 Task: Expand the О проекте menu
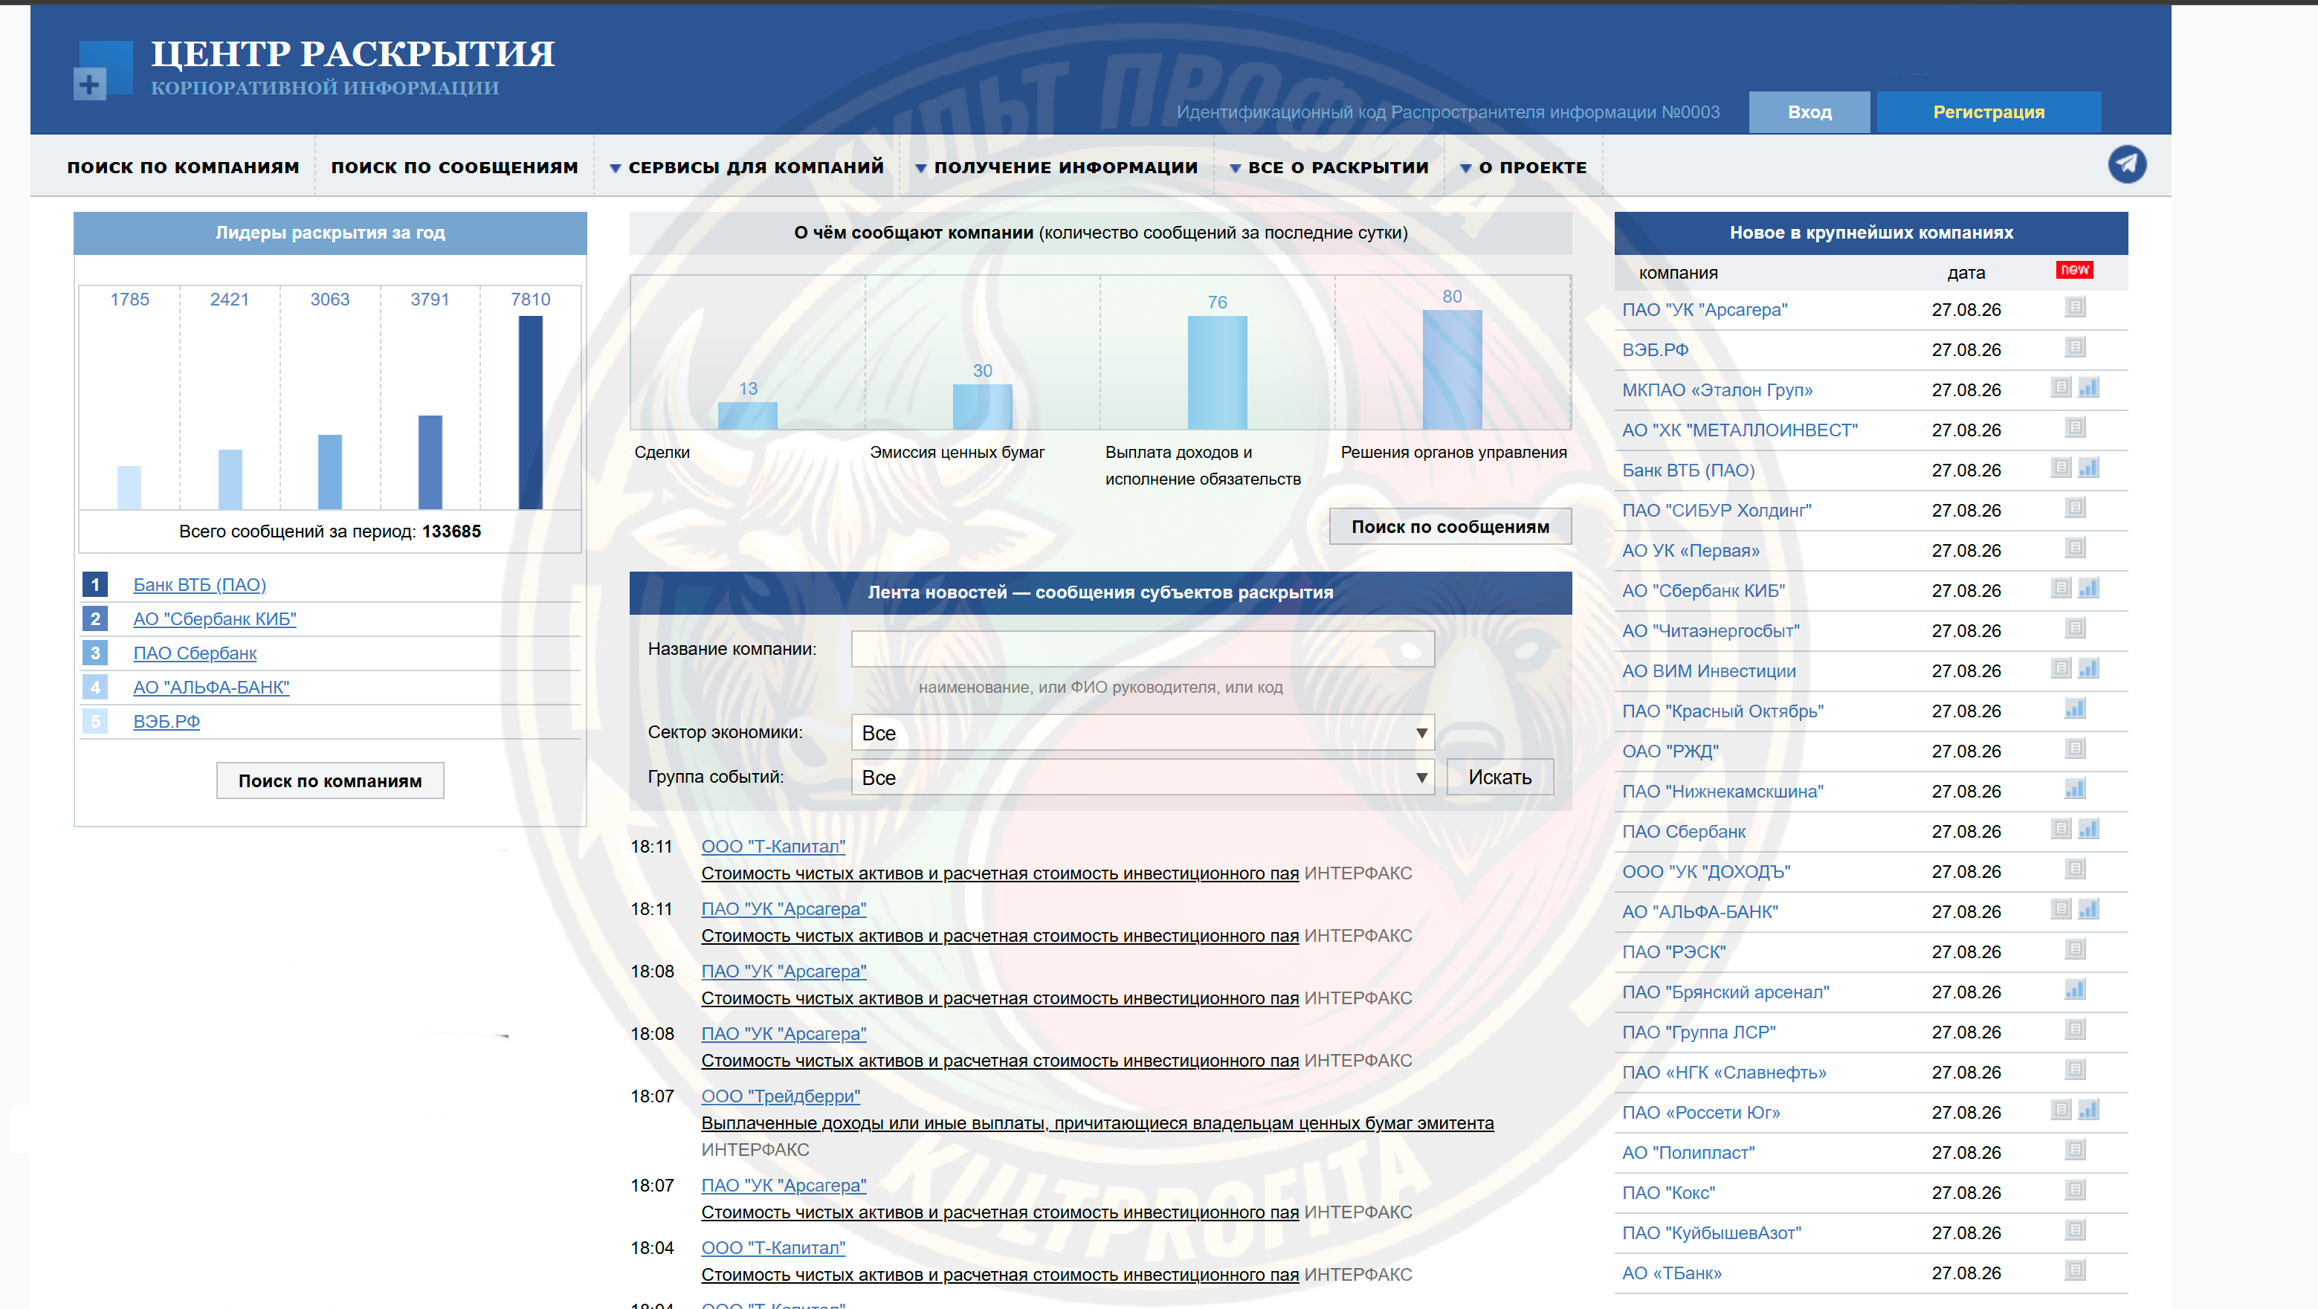pyautogui.click(x=1523, y=167)
